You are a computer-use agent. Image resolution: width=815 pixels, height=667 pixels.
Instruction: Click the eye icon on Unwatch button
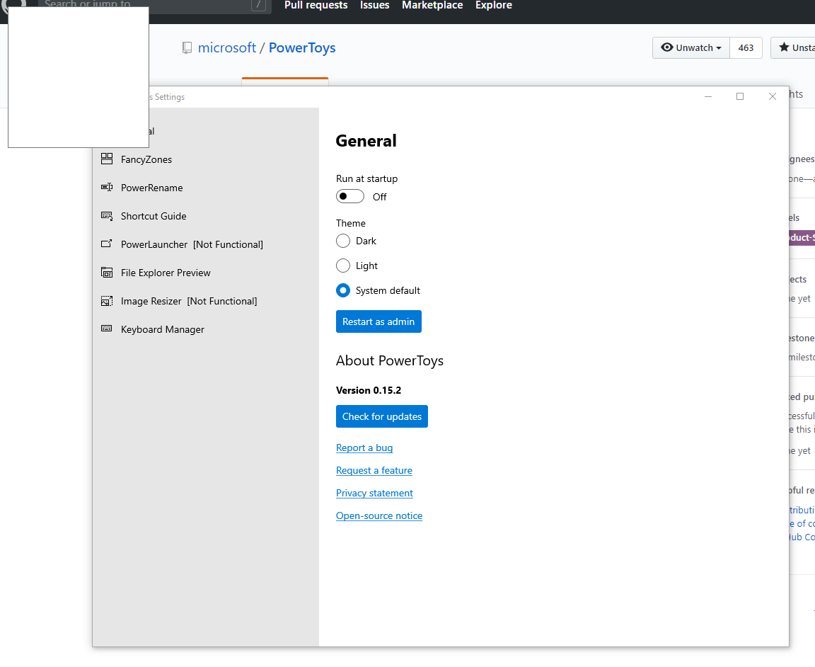[x=667, y=47]
